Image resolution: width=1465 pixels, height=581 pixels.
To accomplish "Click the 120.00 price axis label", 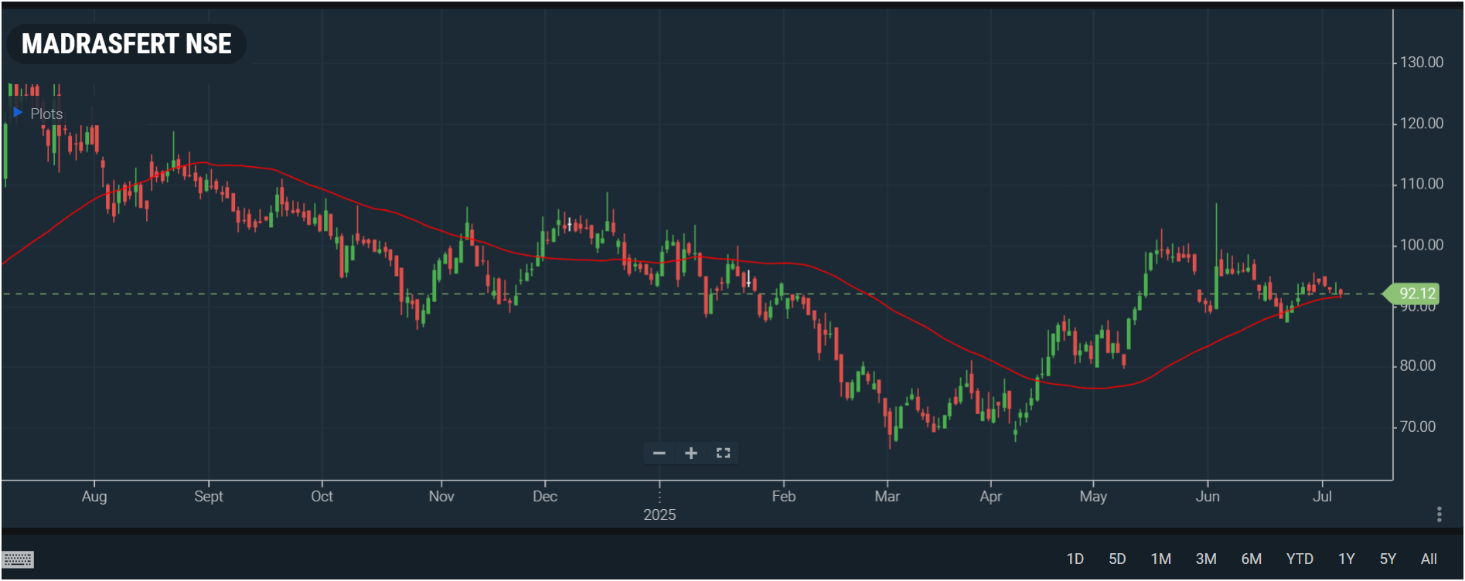I will pos(1422,123).
